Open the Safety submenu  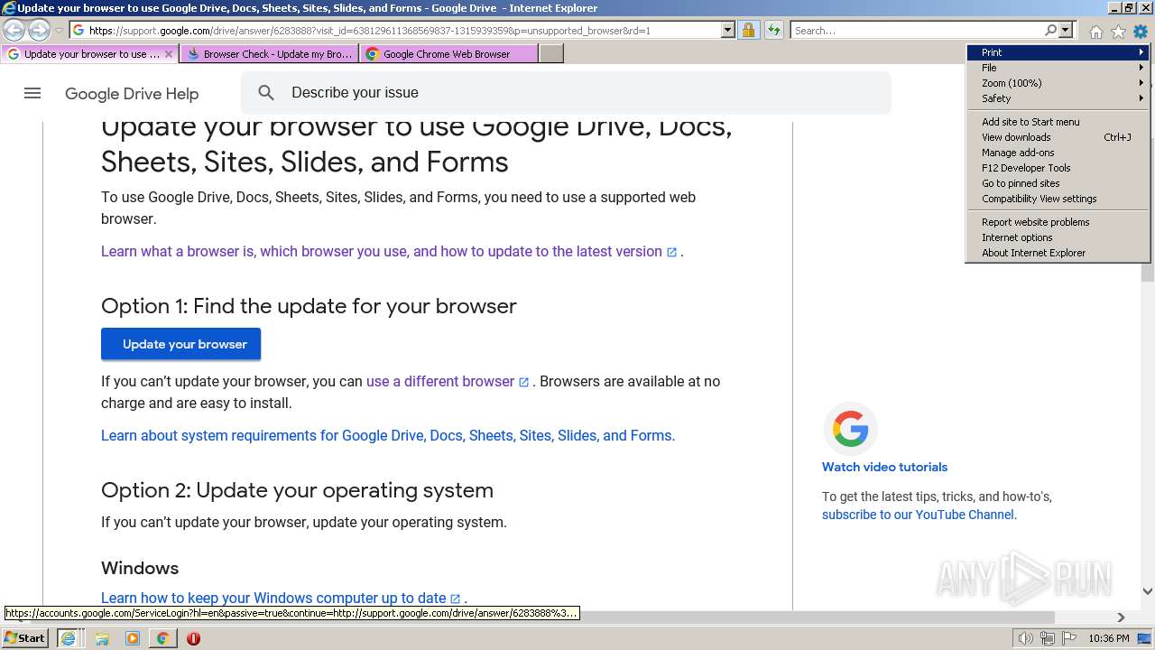[x=1058, y=98]
